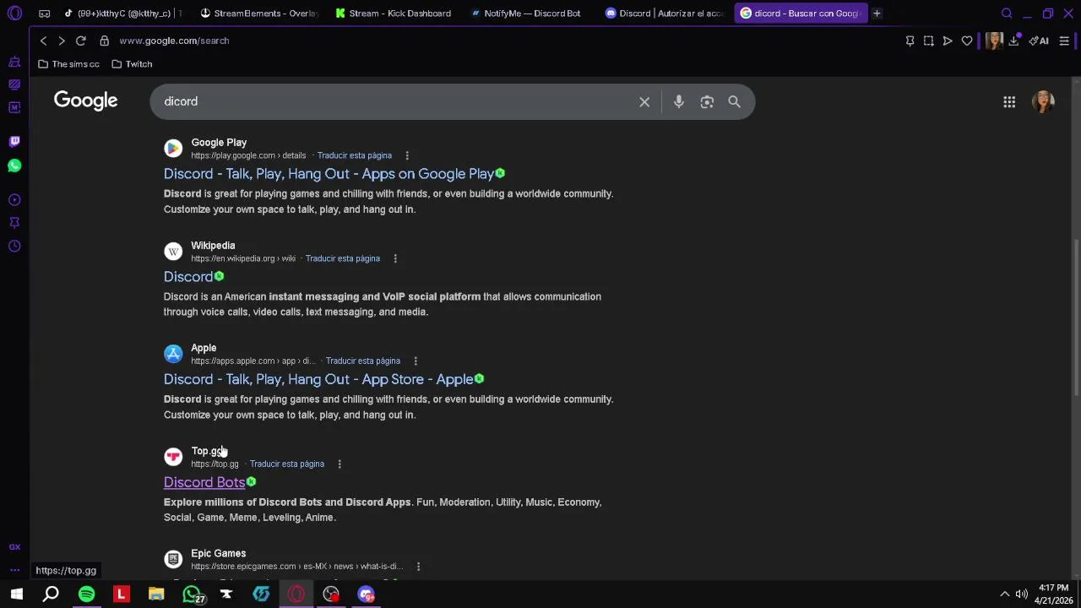1081x608 pixels.
Task: Open Discord Google Play result link
Action: [x=329, y=174]
